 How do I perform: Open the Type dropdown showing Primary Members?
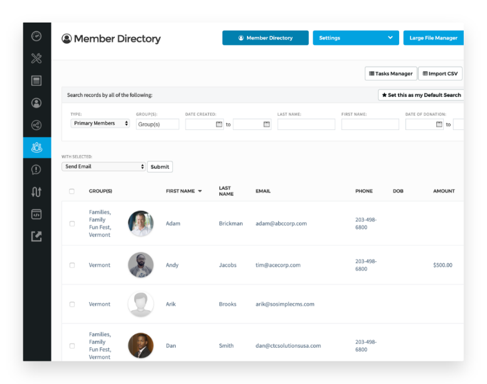100,124
